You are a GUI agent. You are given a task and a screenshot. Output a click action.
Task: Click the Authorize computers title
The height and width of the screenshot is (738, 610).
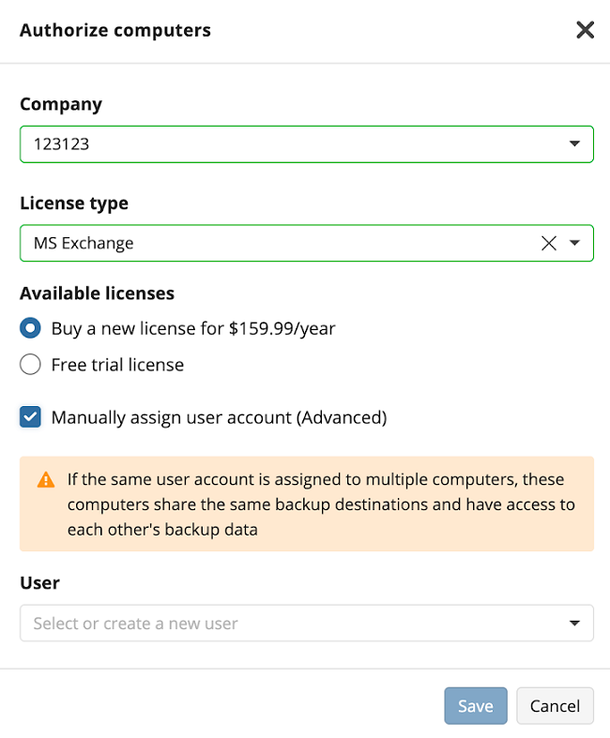click(x=115, y=30)
